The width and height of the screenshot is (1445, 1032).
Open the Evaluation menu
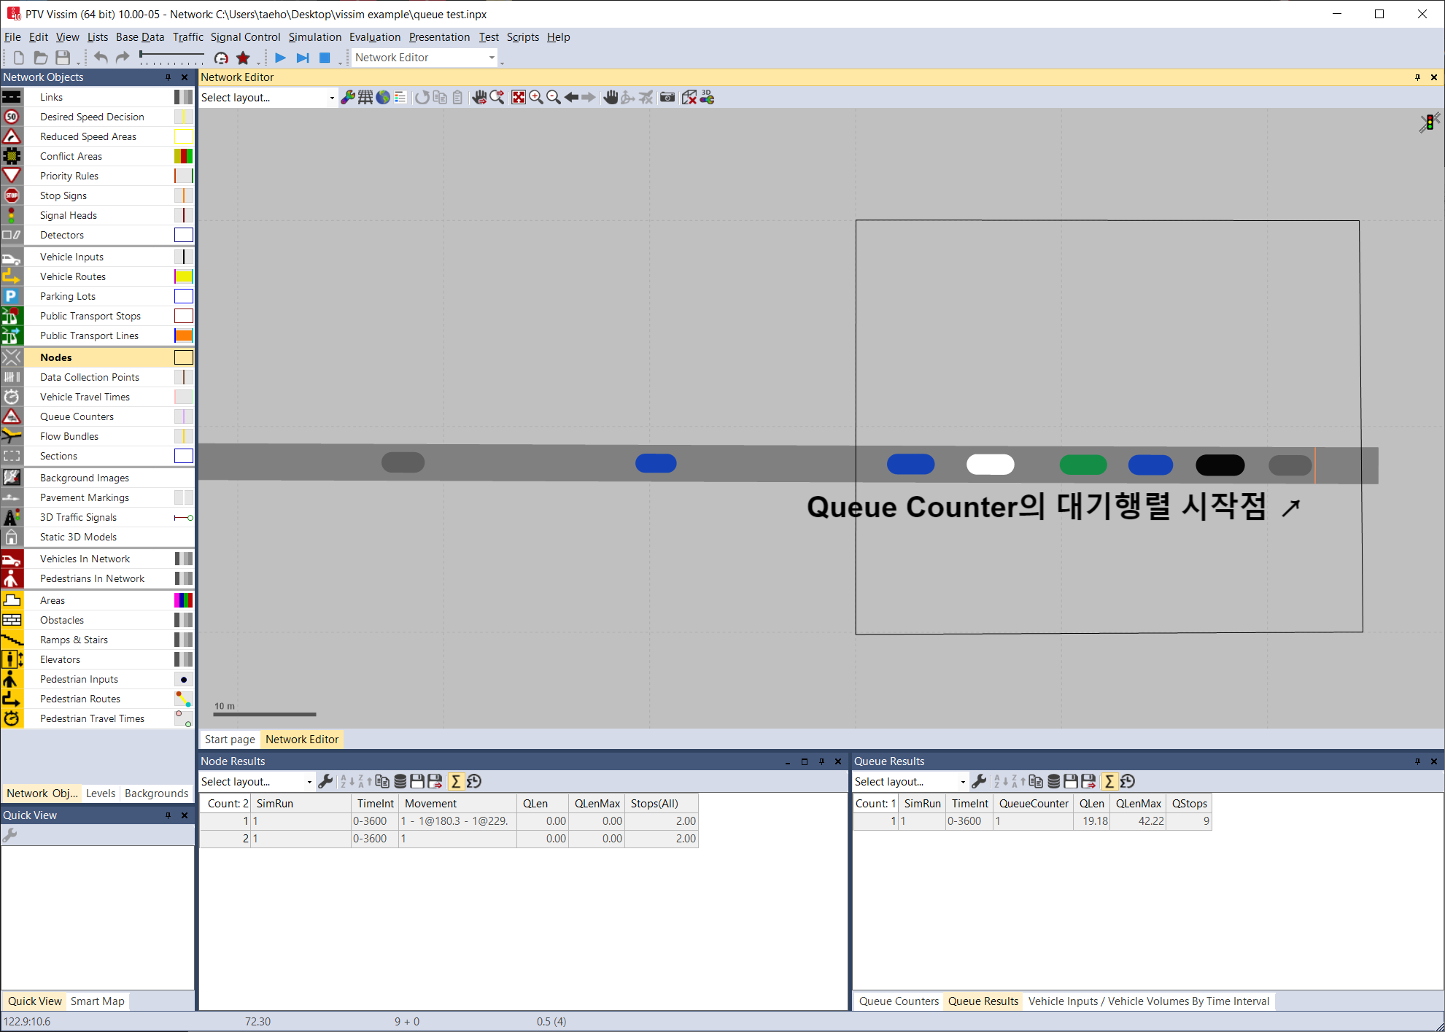374,37
